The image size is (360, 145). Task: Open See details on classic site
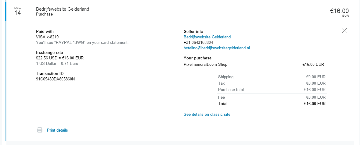click(x=207, y=114)
